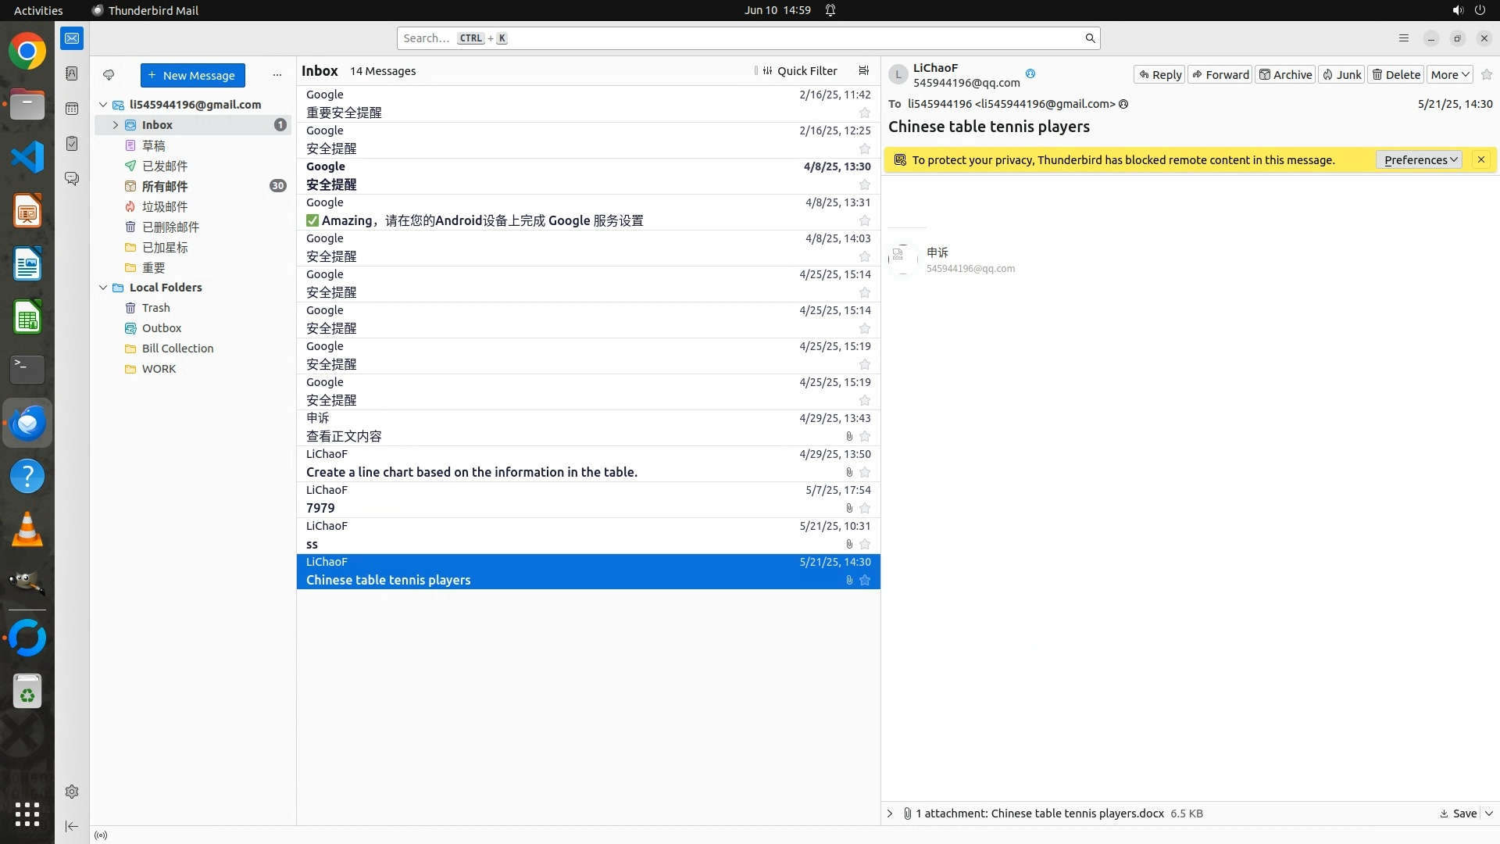Open message list display options icon
The image size is (1500, 844).
click(x=863, y=71)
